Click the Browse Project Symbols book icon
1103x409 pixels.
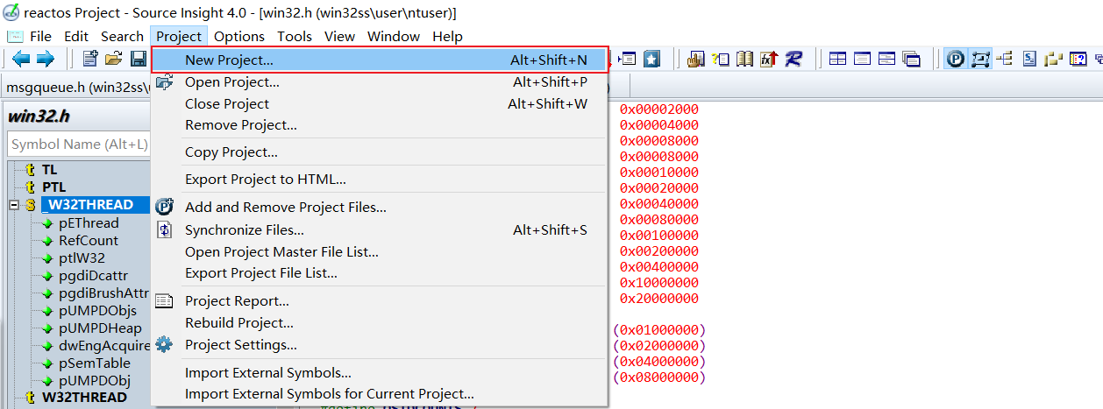745,59
